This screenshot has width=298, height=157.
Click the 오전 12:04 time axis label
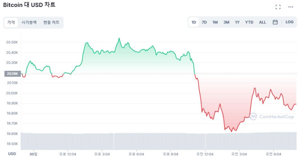(x=205, y=154)
